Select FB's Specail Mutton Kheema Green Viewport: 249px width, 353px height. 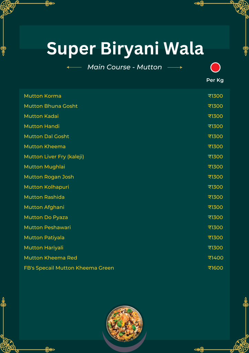pyautogui.click(x=69, y=268)
